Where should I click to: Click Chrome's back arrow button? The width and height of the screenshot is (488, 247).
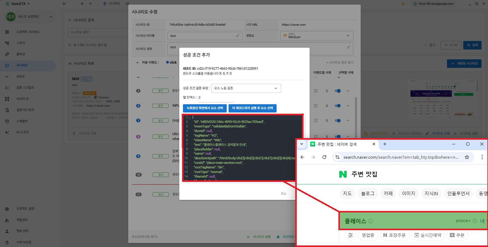pyautogui.click(x=302, y=157)
